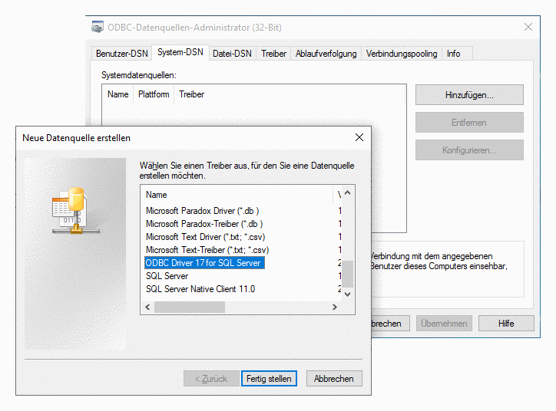Click the Konfigurieren... button

coord(469,150)
